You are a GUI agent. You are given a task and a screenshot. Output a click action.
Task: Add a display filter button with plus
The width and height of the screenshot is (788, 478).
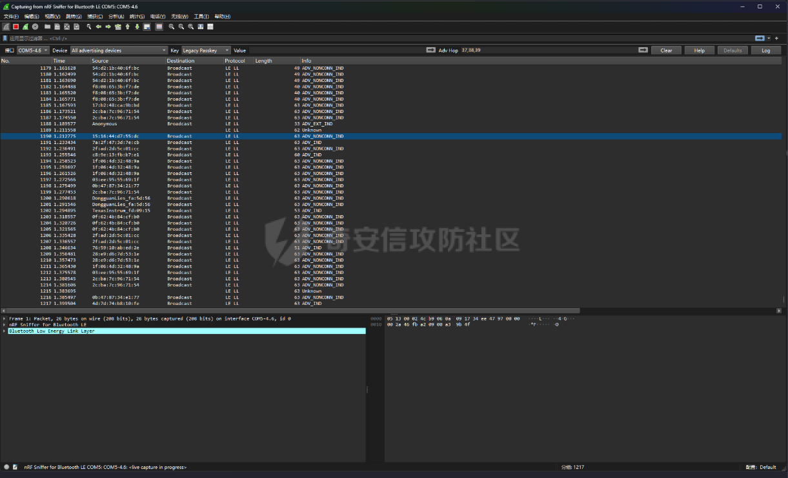pos(776,38)
